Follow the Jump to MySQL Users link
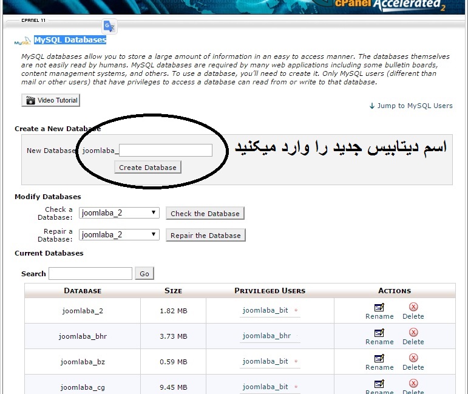 (x=411, y=106)
